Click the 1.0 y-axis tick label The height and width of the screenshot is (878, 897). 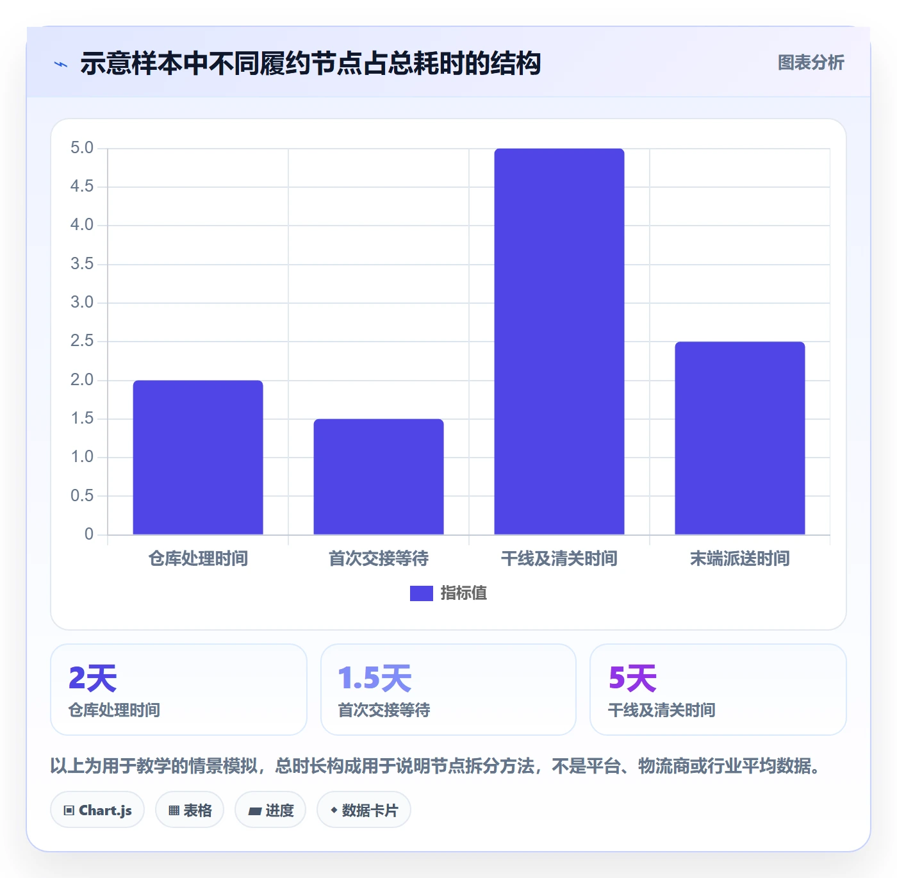coord(82,457)
